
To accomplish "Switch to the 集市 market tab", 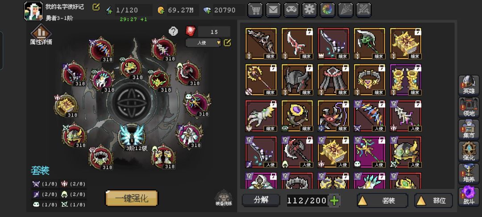I will pyautogui.click(x=469, y=129).
